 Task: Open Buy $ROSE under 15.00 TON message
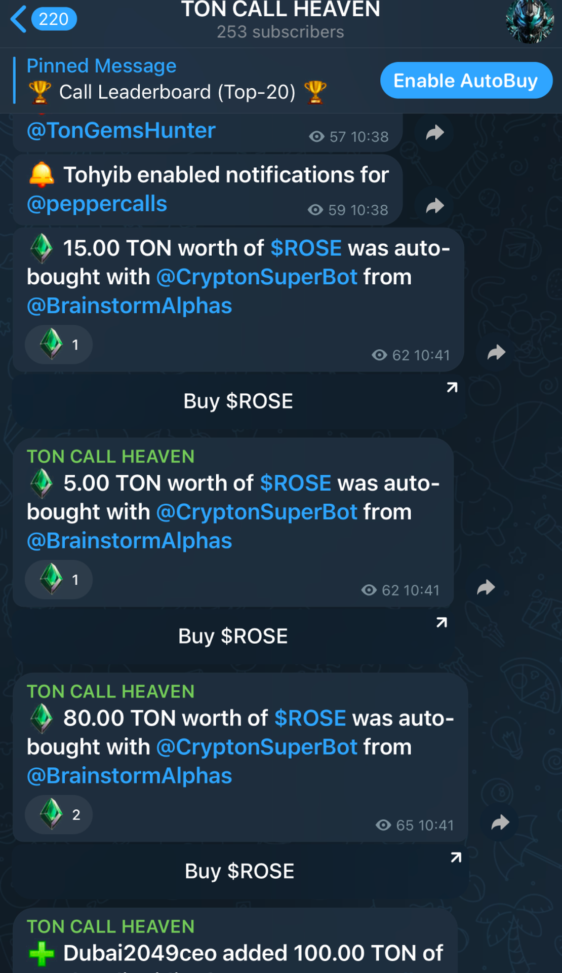pyautogui.click(x=238, y=401)
